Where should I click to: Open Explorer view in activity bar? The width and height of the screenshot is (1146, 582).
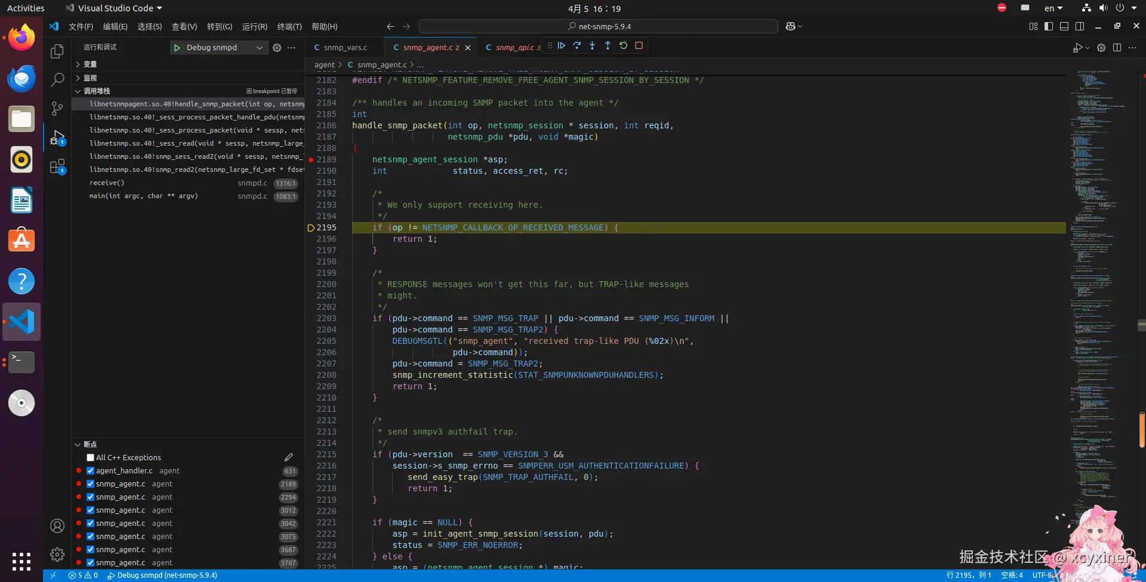(x=57, y=51)
